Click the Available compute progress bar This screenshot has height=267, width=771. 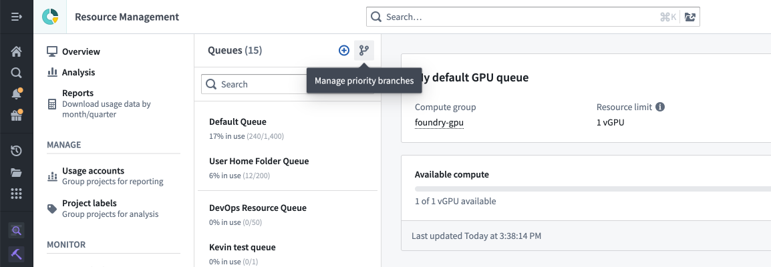[x=593, y=188]
